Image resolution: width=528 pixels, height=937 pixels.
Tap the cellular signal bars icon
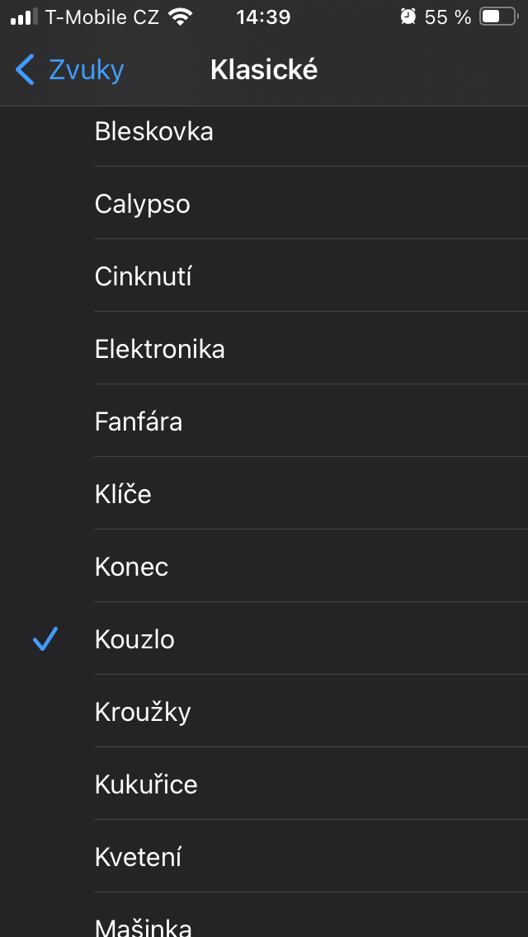click(x=24, y=16)
